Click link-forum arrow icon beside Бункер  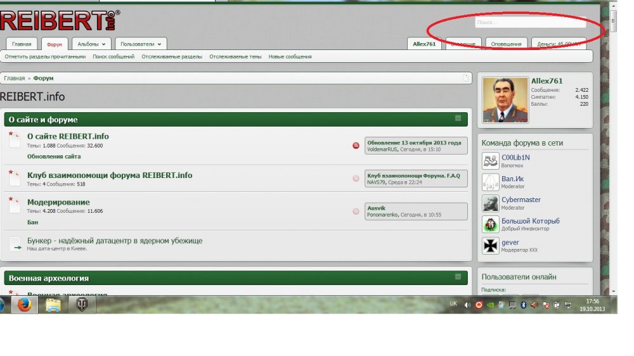(15, 245)
